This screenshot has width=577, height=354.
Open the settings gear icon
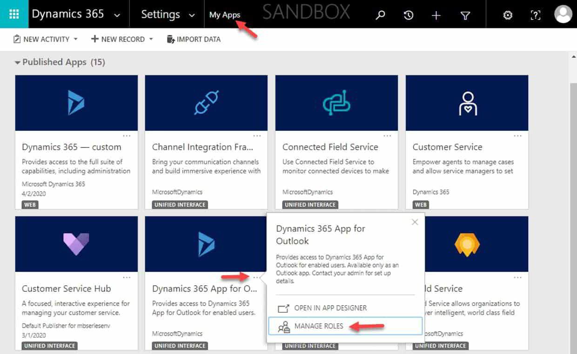[507, 15]
